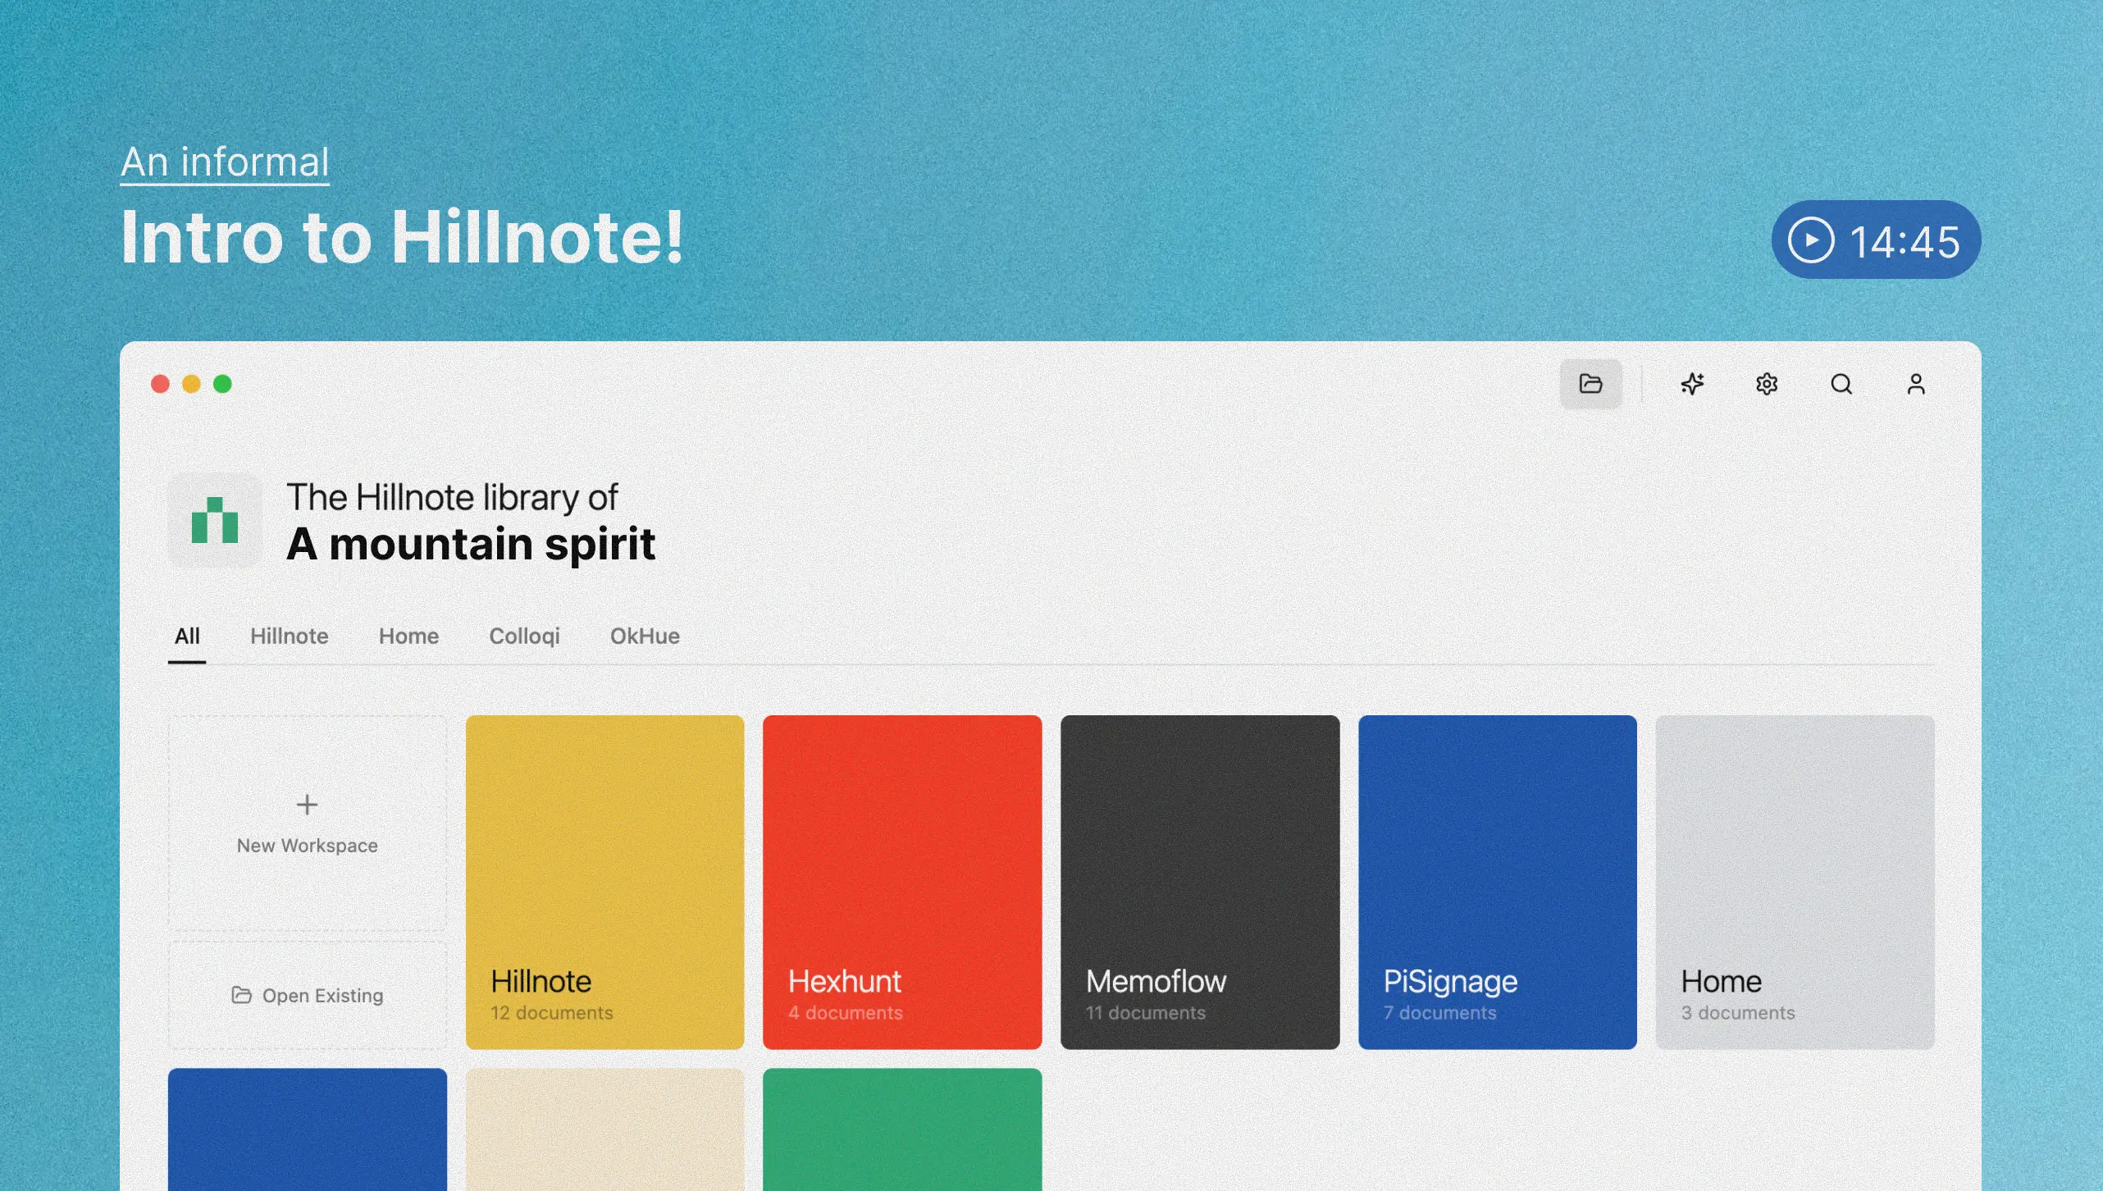Select the All tab

[x=187, y=636]
